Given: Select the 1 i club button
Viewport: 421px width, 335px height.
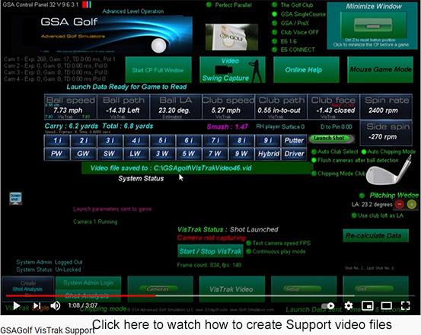Looking at the screenshot, I should point(57,140).
